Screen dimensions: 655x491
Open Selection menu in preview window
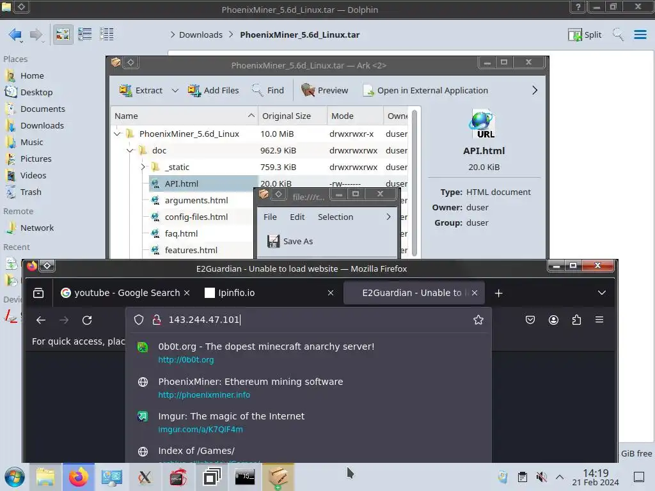335,217
